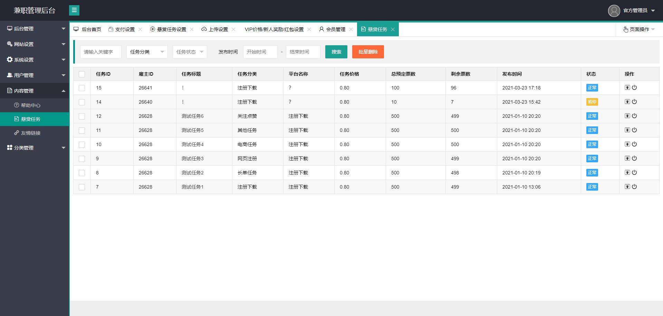Click the pin-to-top icon for 测试任务1 row
The width and height of the screenshot is (663, 316).
(627, 187)
